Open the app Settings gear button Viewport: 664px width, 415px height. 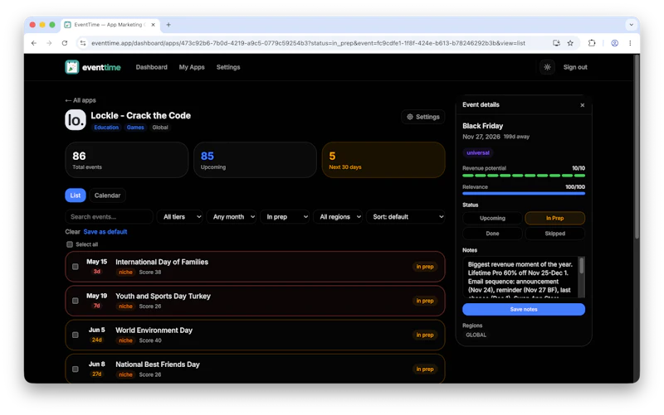coord(423,117)
